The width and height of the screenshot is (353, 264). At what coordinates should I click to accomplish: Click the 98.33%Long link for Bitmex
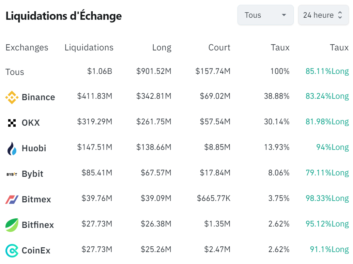327,198
